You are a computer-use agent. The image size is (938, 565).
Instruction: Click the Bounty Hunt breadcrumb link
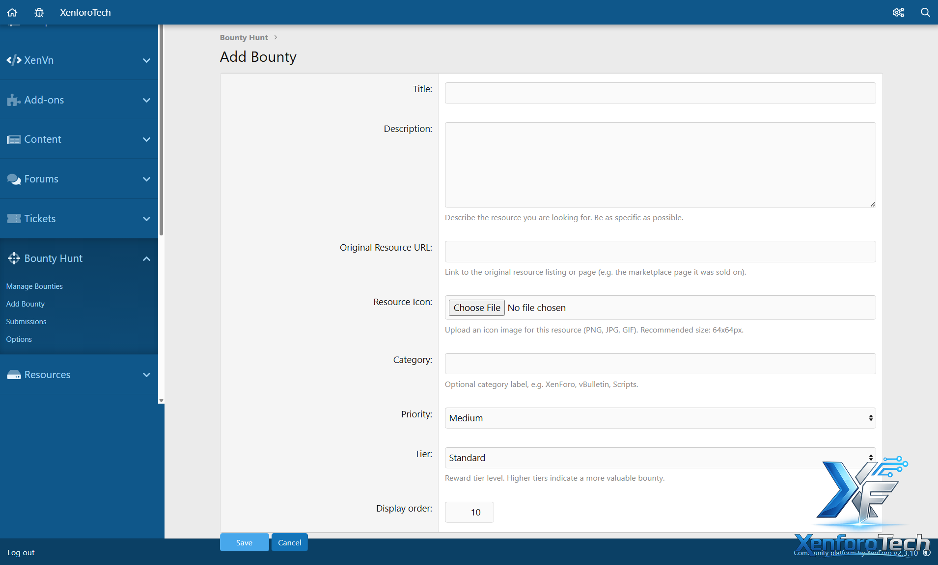coord(244,38)
